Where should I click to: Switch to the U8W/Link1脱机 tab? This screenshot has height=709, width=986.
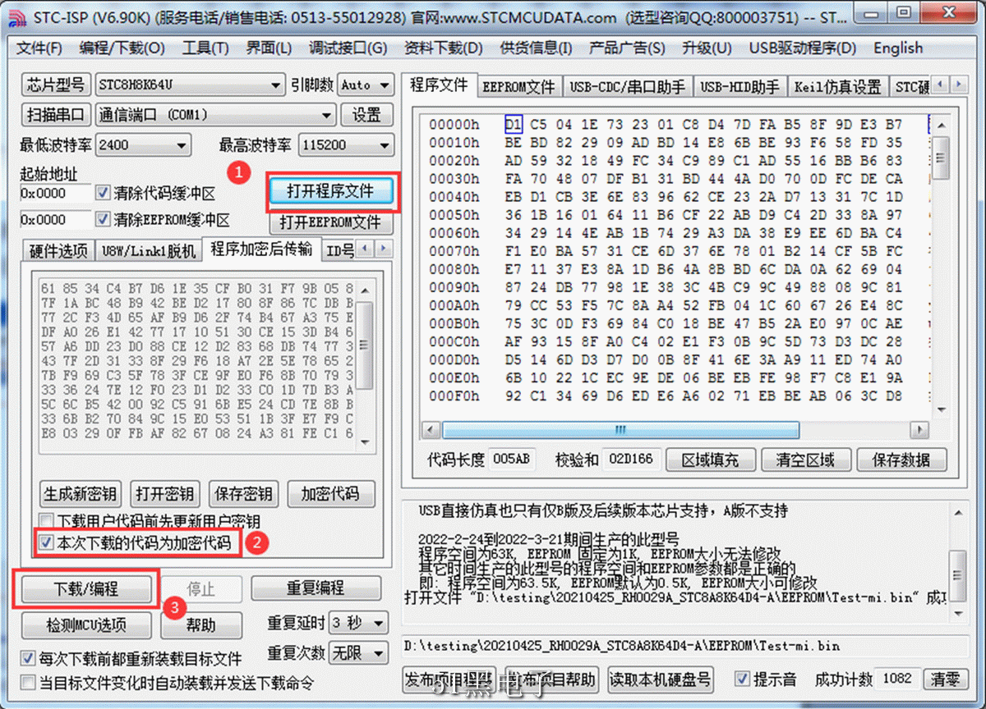coord(148,250)
